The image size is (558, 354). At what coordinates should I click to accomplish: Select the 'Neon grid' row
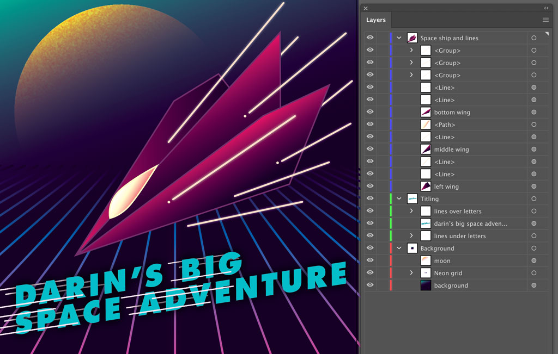click(456, 272)
